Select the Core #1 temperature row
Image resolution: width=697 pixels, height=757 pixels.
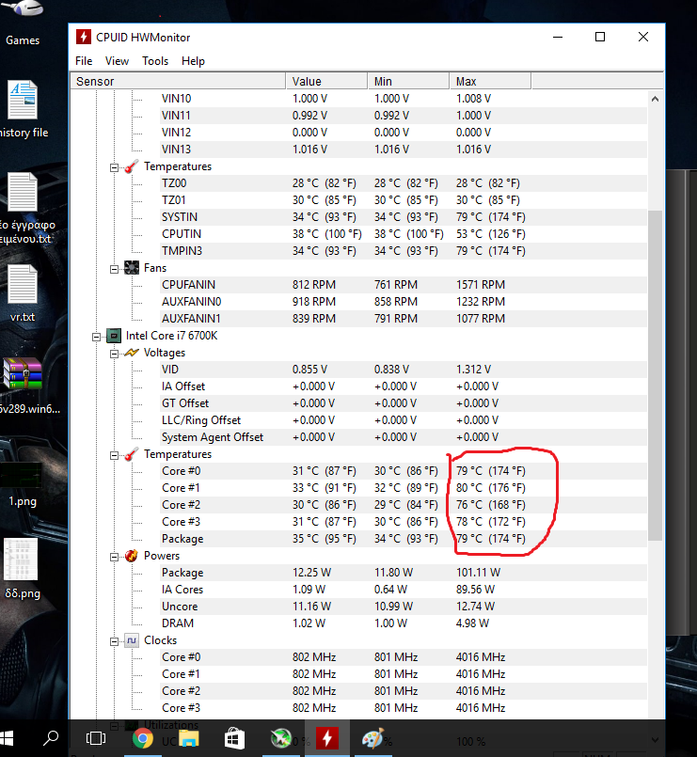[357, 488]
